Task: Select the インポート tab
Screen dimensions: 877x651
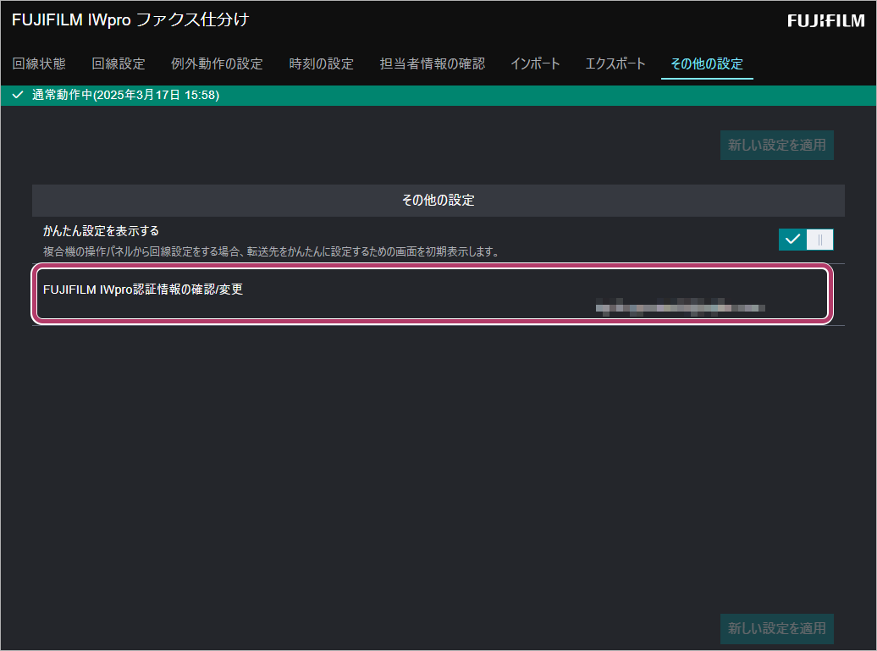Action: pyautogui.click(x=535, y=63)
